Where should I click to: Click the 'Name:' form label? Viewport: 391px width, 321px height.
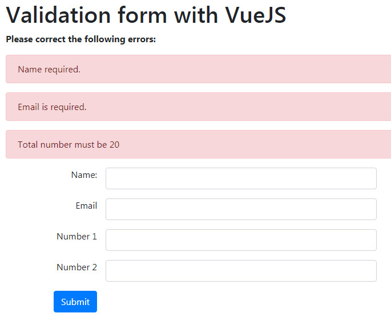[84, 175]
